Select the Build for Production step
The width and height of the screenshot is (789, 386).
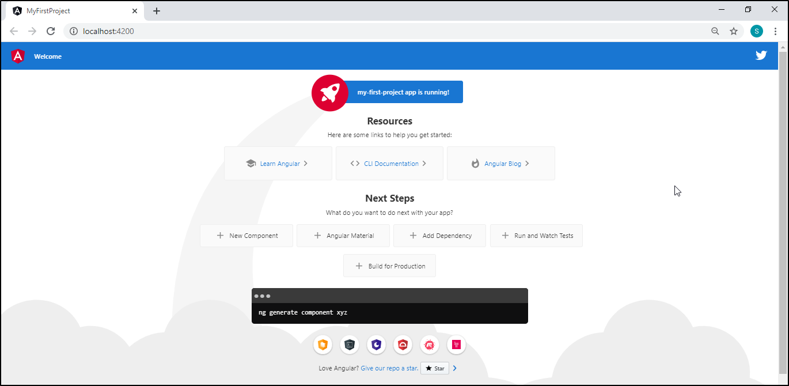[389, 266]
